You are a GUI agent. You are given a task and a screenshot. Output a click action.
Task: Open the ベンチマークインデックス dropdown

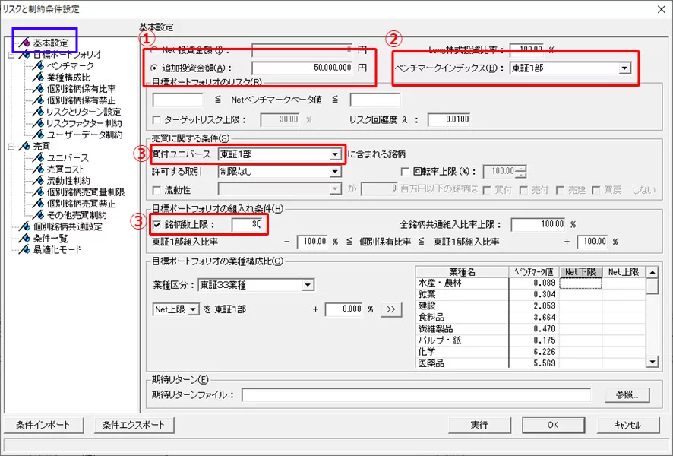[624, 68]
